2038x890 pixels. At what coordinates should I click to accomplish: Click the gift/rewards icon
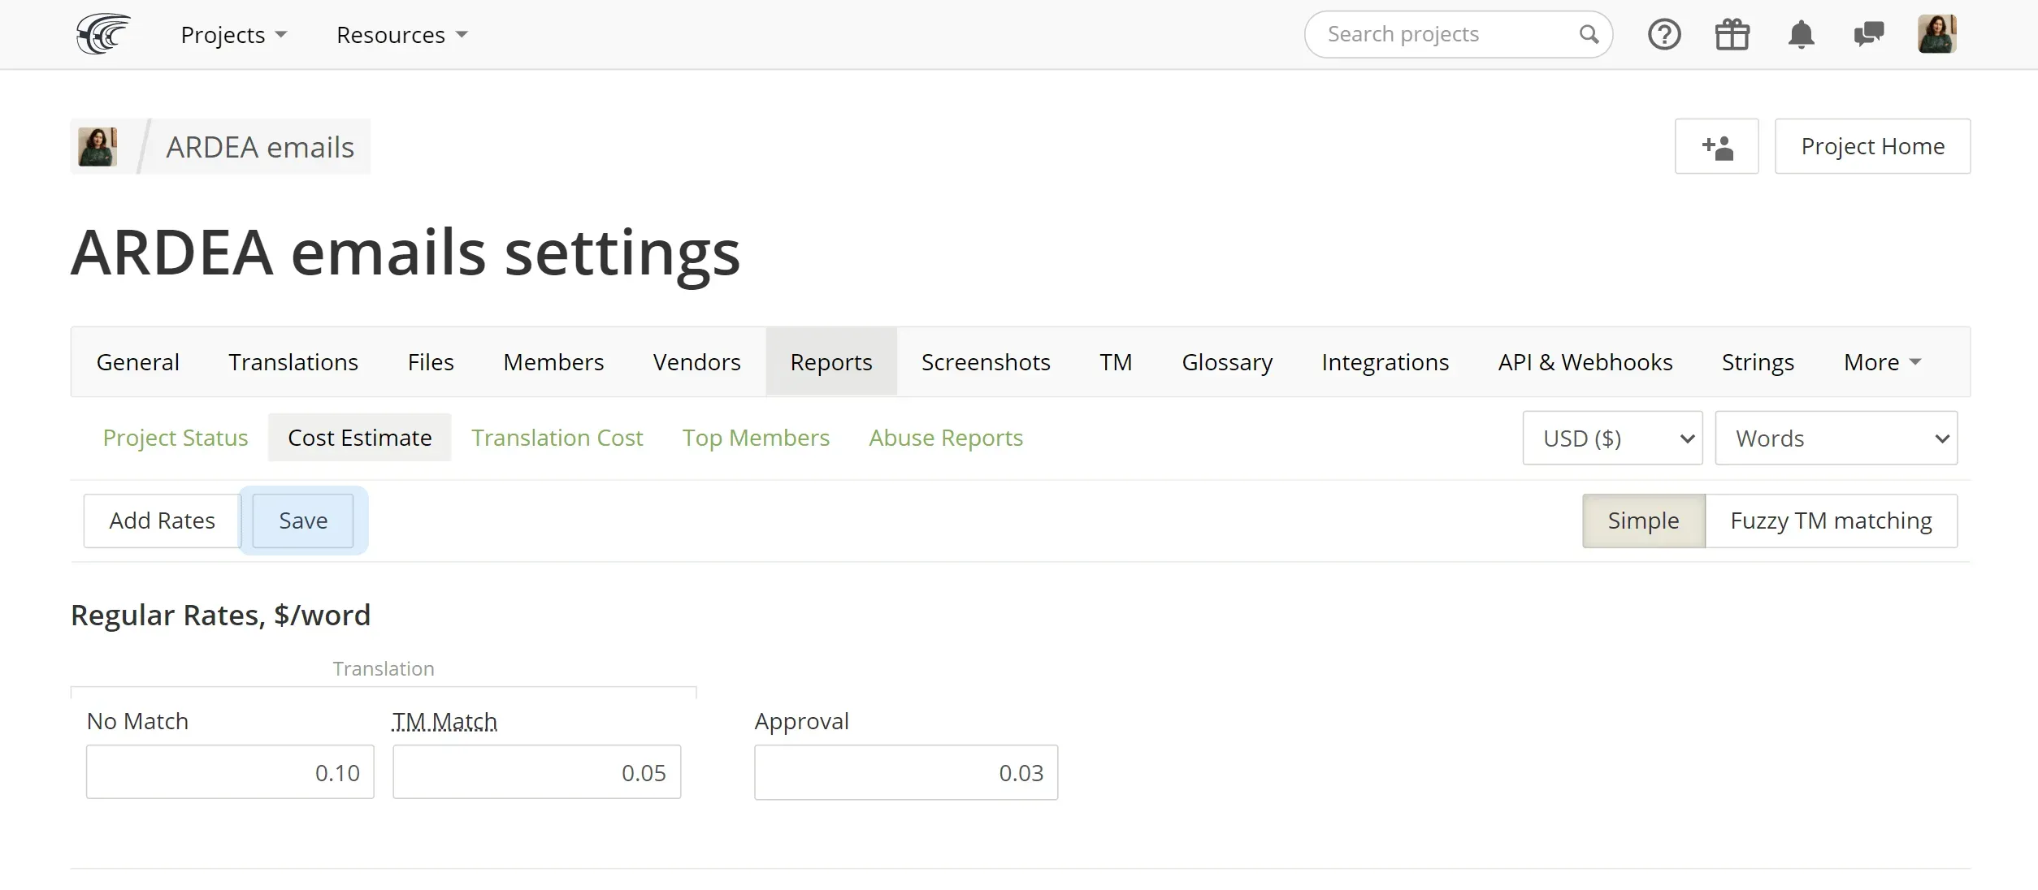click(x=1732, y=34)
